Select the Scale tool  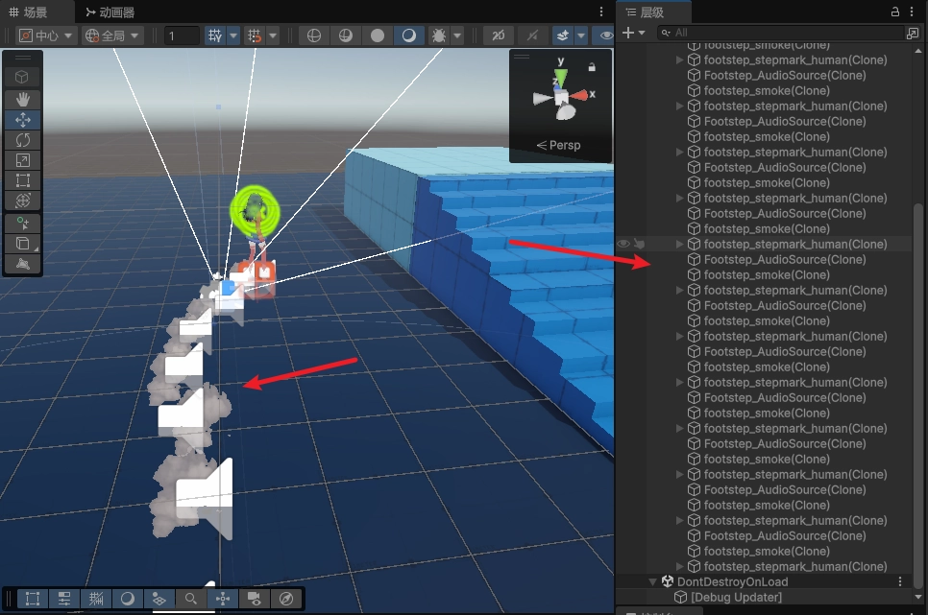click(x=22, y=160)
